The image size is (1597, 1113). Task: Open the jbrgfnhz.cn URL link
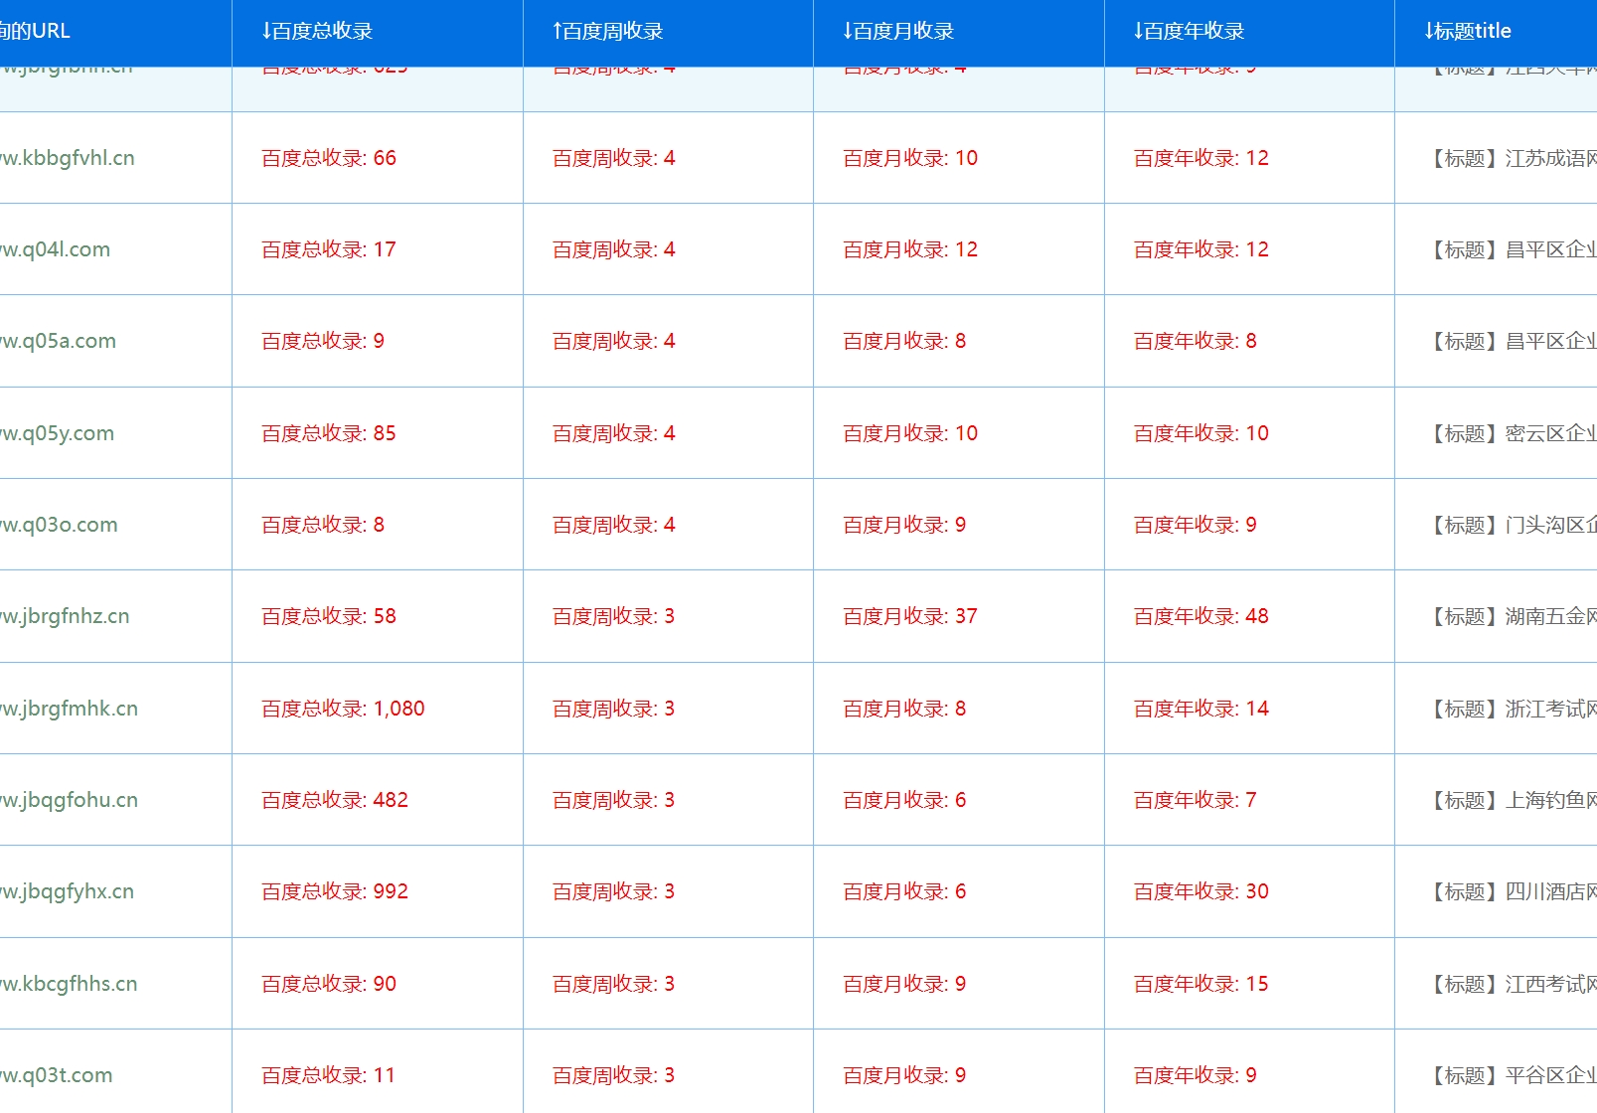coord(65,616)
